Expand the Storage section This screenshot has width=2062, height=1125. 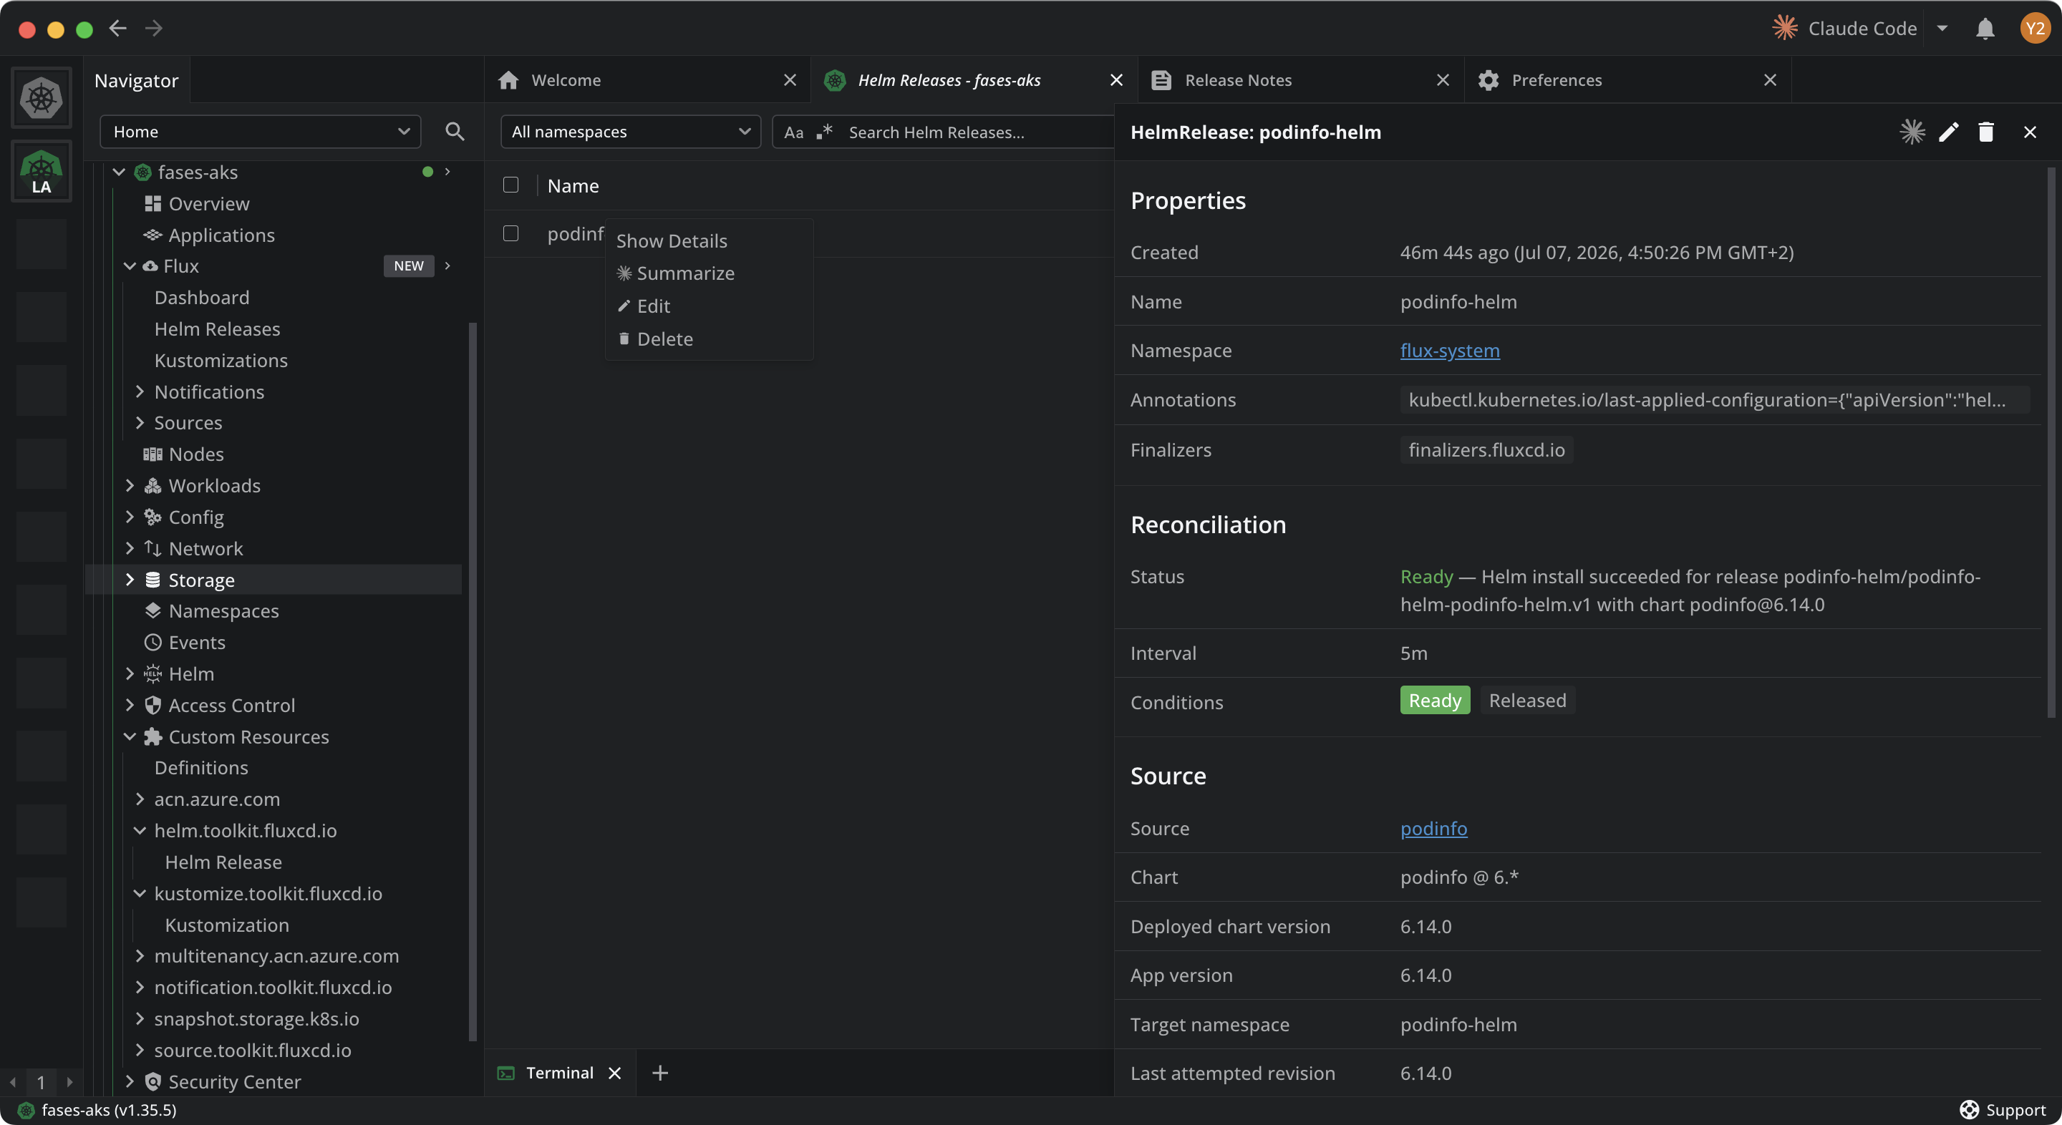(130, 580)
